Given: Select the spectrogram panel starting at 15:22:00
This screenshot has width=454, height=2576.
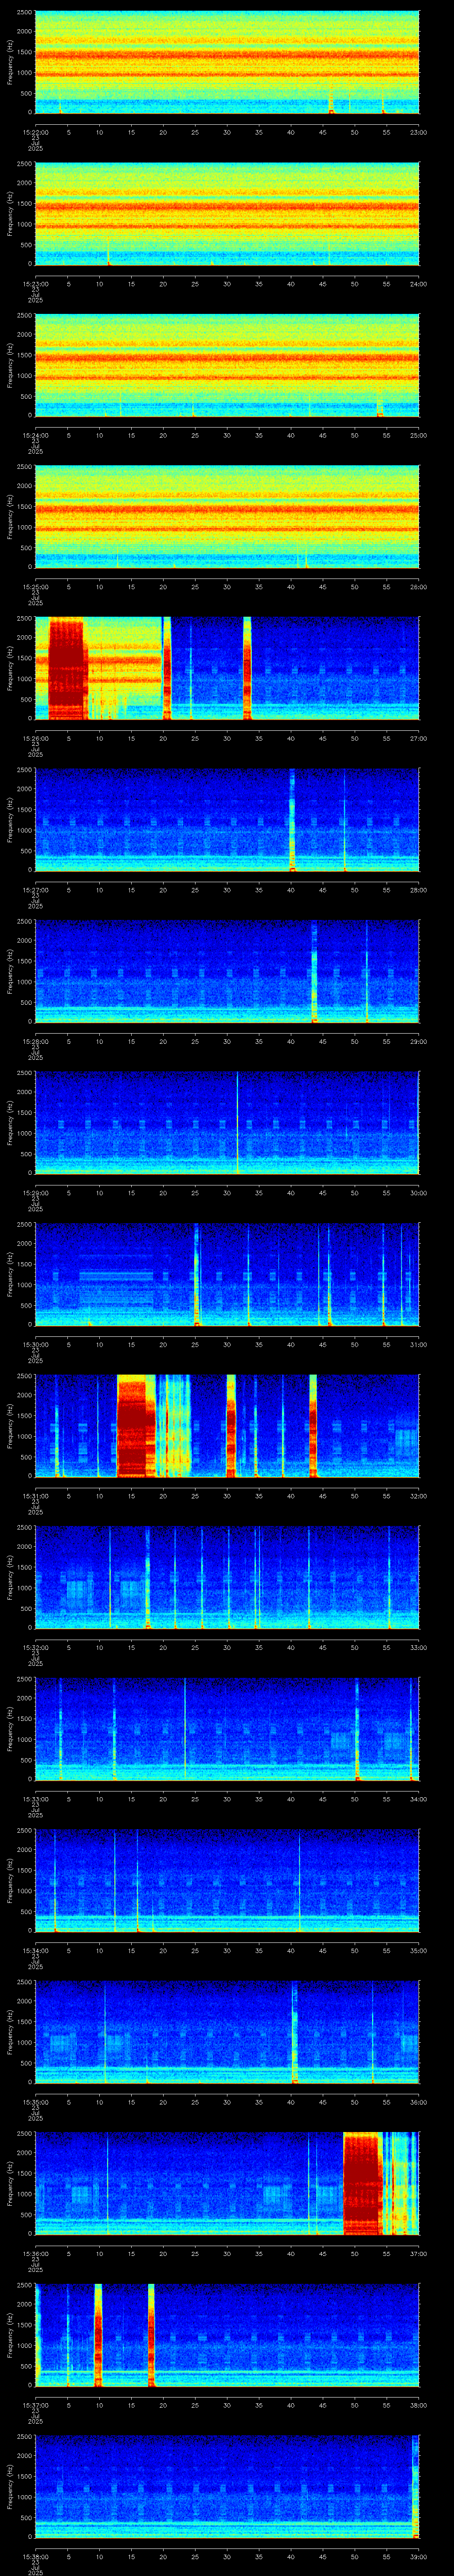Looking at the screenshot, I should pyautogui.click(x=227, y=63).
